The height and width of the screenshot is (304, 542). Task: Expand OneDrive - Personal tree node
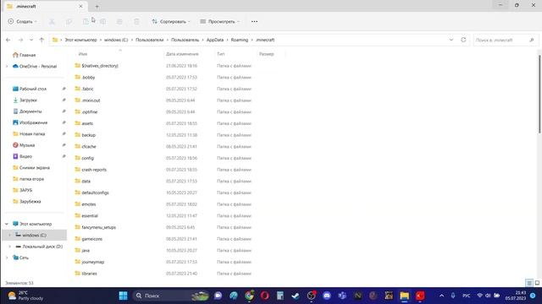click(x=7, y=66)
